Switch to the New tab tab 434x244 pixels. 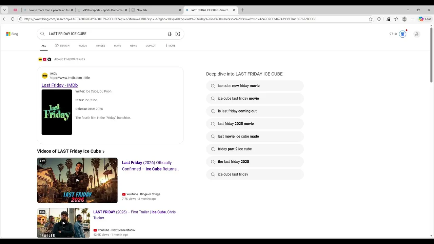(156, 10)
